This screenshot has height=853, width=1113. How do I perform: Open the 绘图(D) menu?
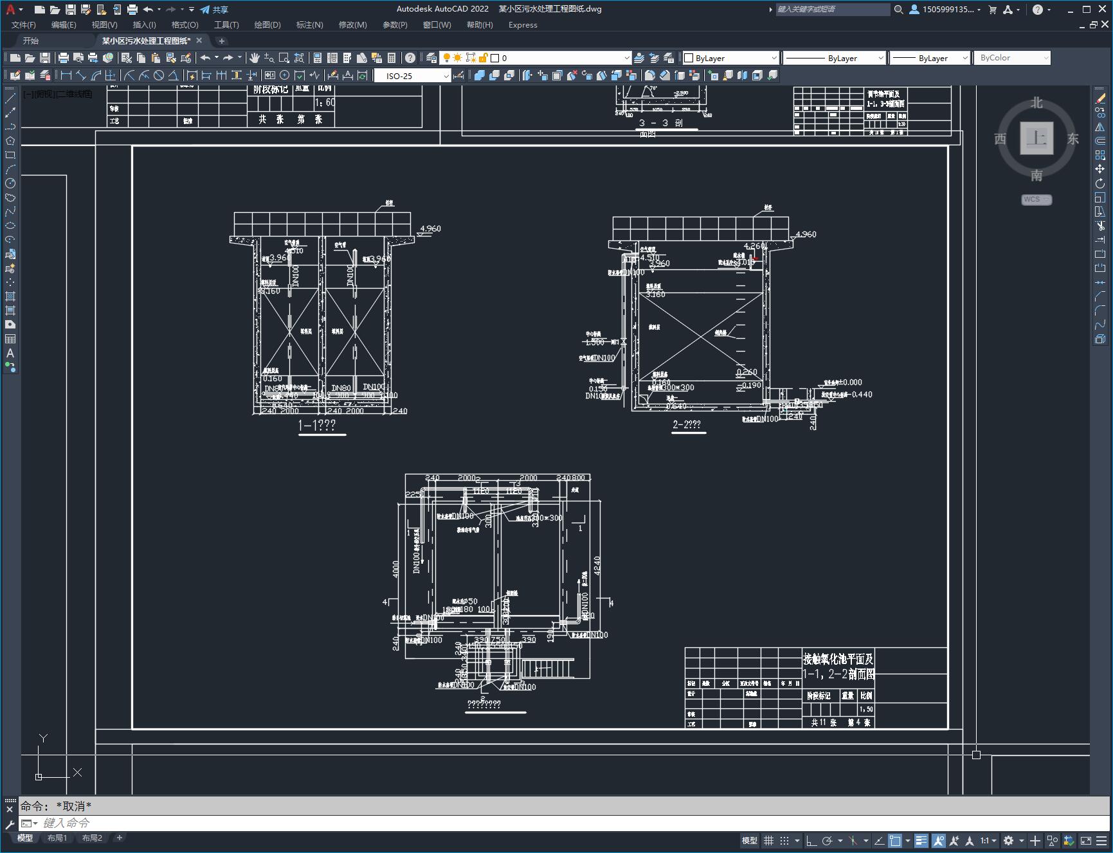tap(267, 25)
